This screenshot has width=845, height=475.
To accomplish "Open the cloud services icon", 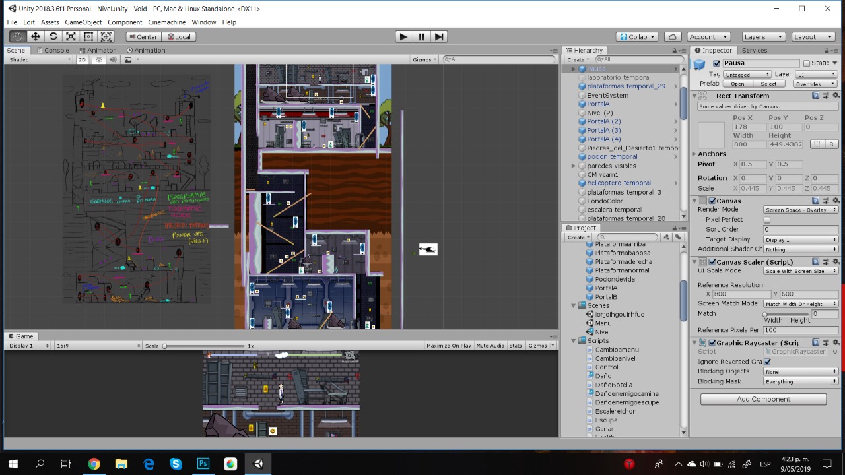I will coord(673,37).
